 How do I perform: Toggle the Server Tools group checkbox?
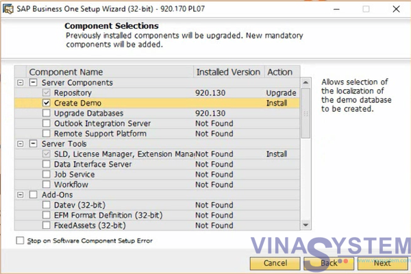pyautogui.click(x=33, y=144)
